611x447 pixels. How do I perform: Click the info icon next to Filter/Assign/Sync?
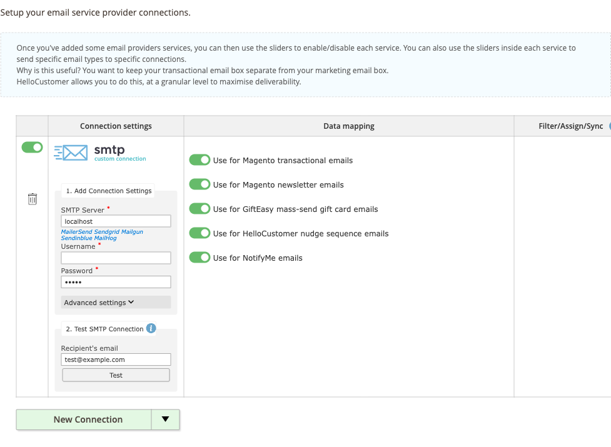click(x=610, y=126)
